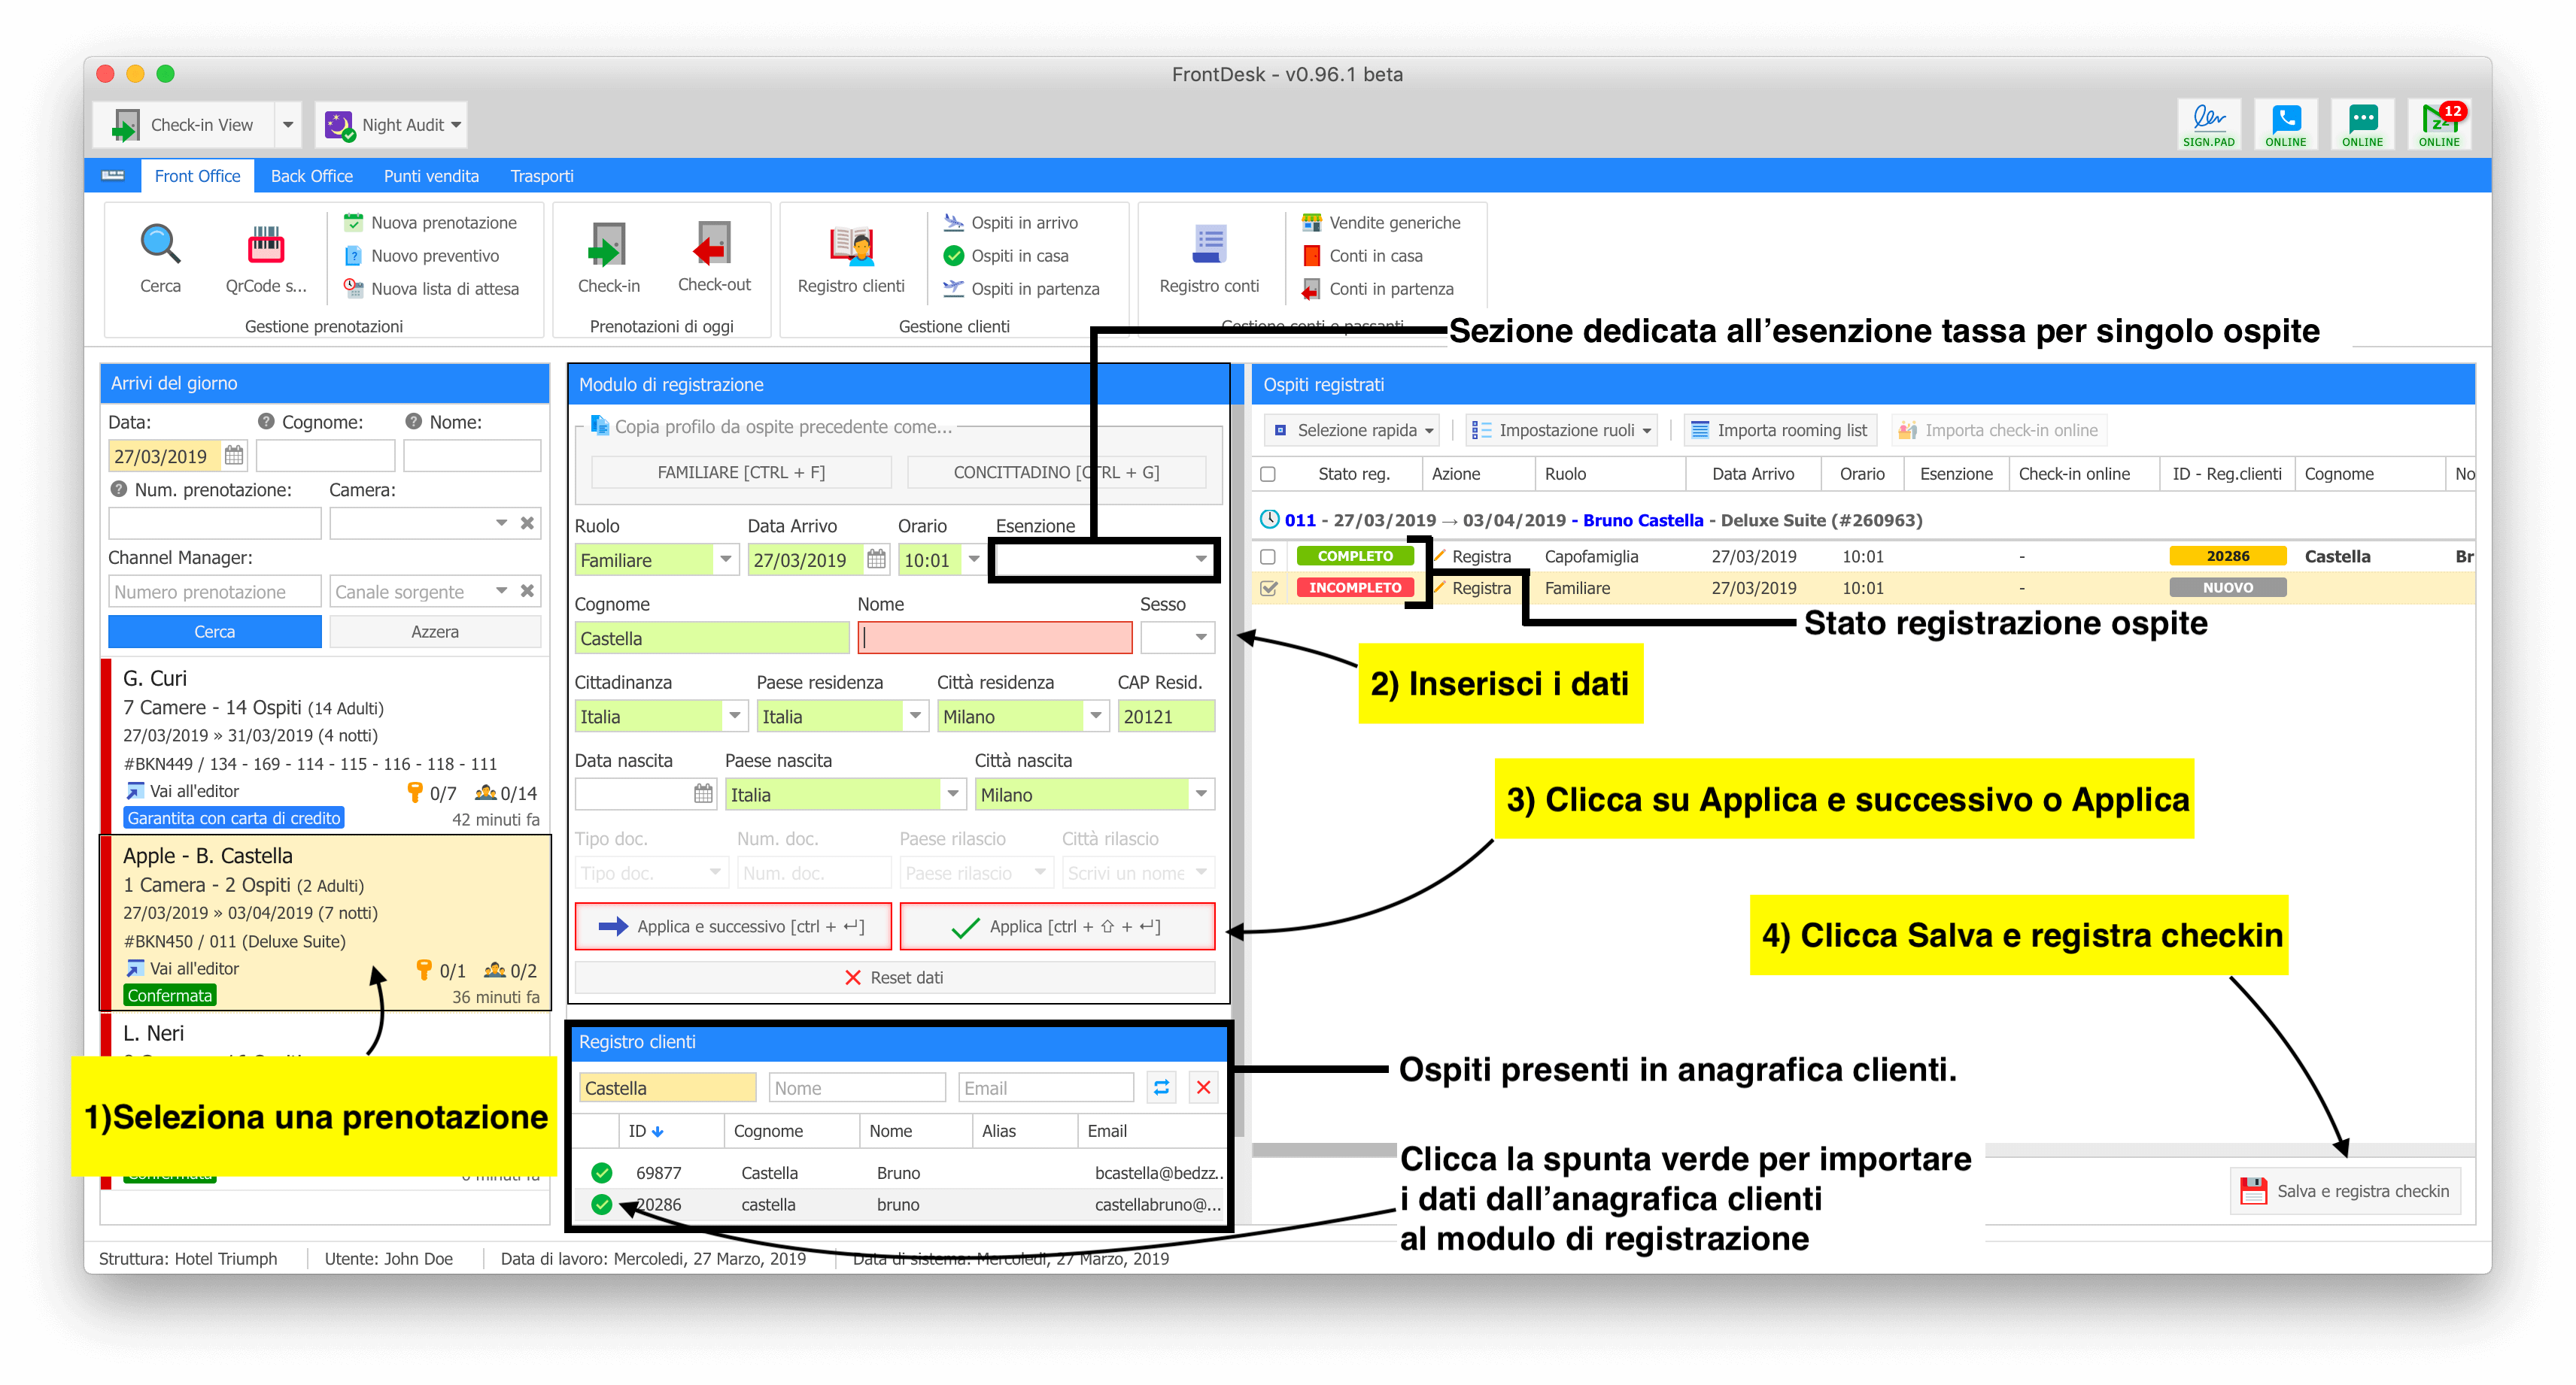Open the Sesso dropdown
Image resolution: width=2576 pixels, height=1385 pixels.
(1200, 638)
